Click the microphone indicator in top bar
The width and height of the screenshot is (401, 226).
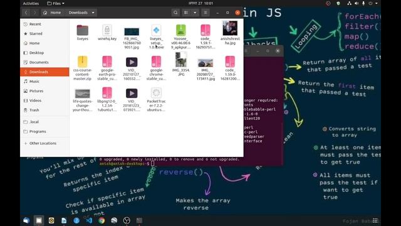[x=363, y=3]
